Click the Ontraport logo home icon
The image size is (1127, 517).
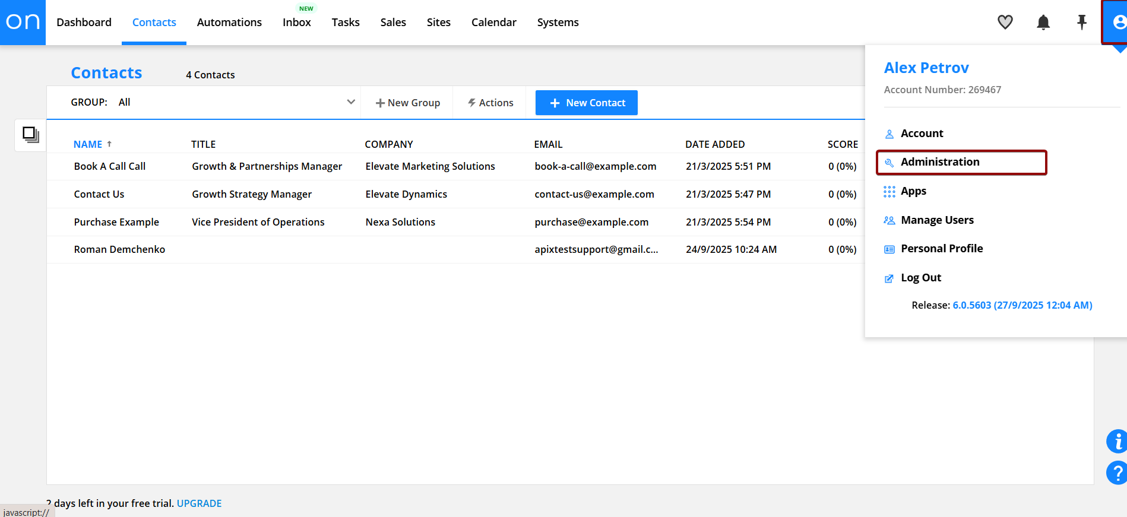(23, 22)
